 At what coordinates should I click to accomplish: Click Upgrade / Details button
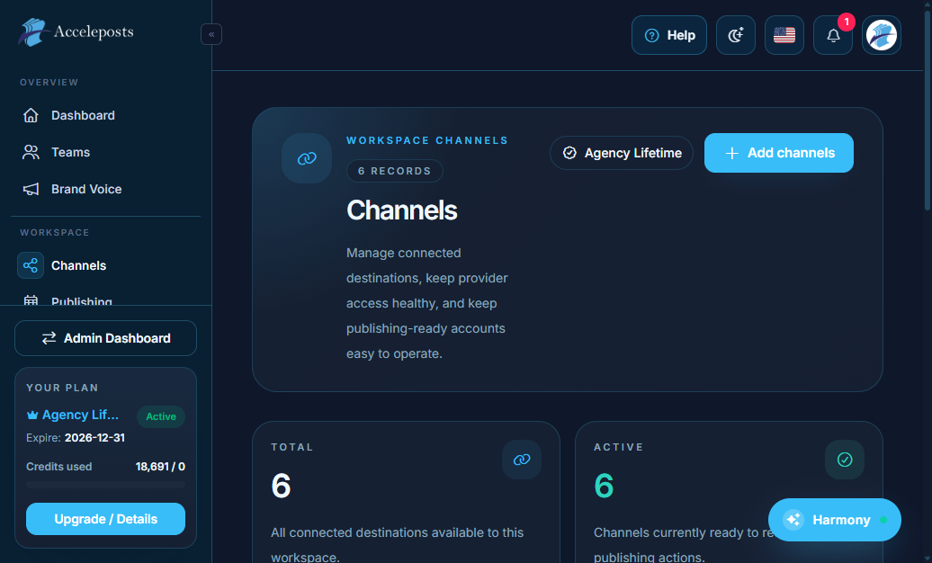tap(106, 519)
